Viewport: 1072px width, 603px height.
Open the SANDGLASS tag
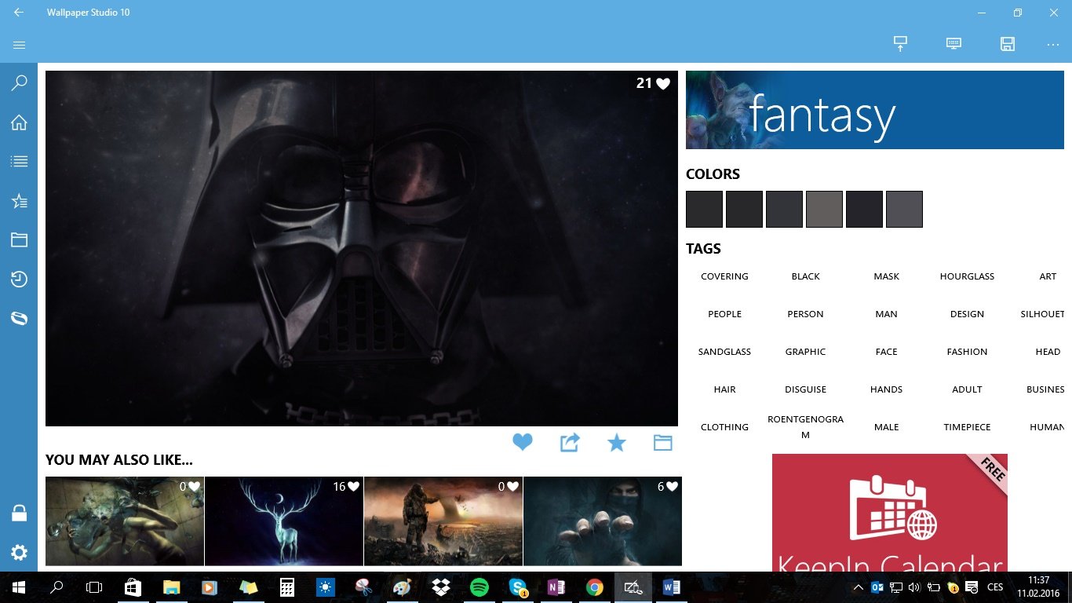724,352
